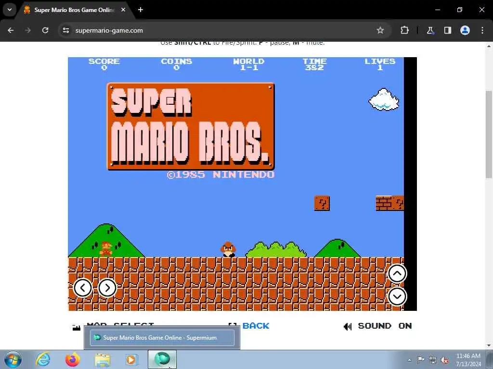Toggle the browser side panel icon
This screenshot has height=369, width=493.
pos(448,30)
